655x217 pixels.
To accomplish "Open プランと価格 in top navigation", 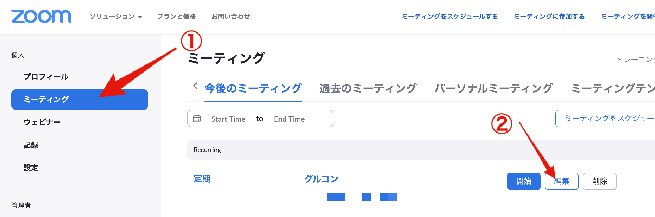I will pos(176,17).
